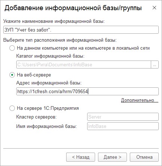Open catalog browse dialog via ellipsis button

pyautogui.click(x=155, y=65)
